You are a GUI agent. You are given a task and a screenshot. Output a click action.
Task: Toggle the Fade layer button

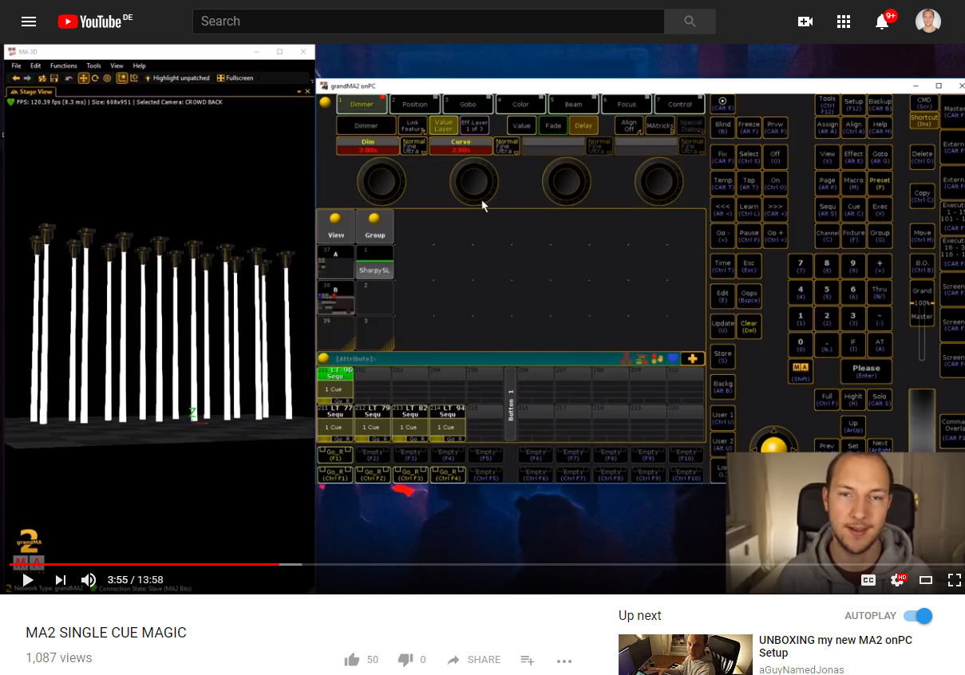[x=552, y=125]
